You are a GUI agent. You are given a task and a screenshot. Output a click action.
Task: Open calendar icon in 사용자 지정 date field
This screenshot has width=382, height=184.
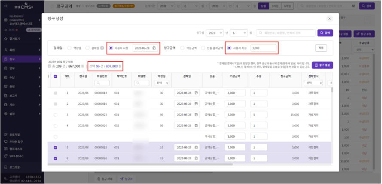click(x=154, y=48)
